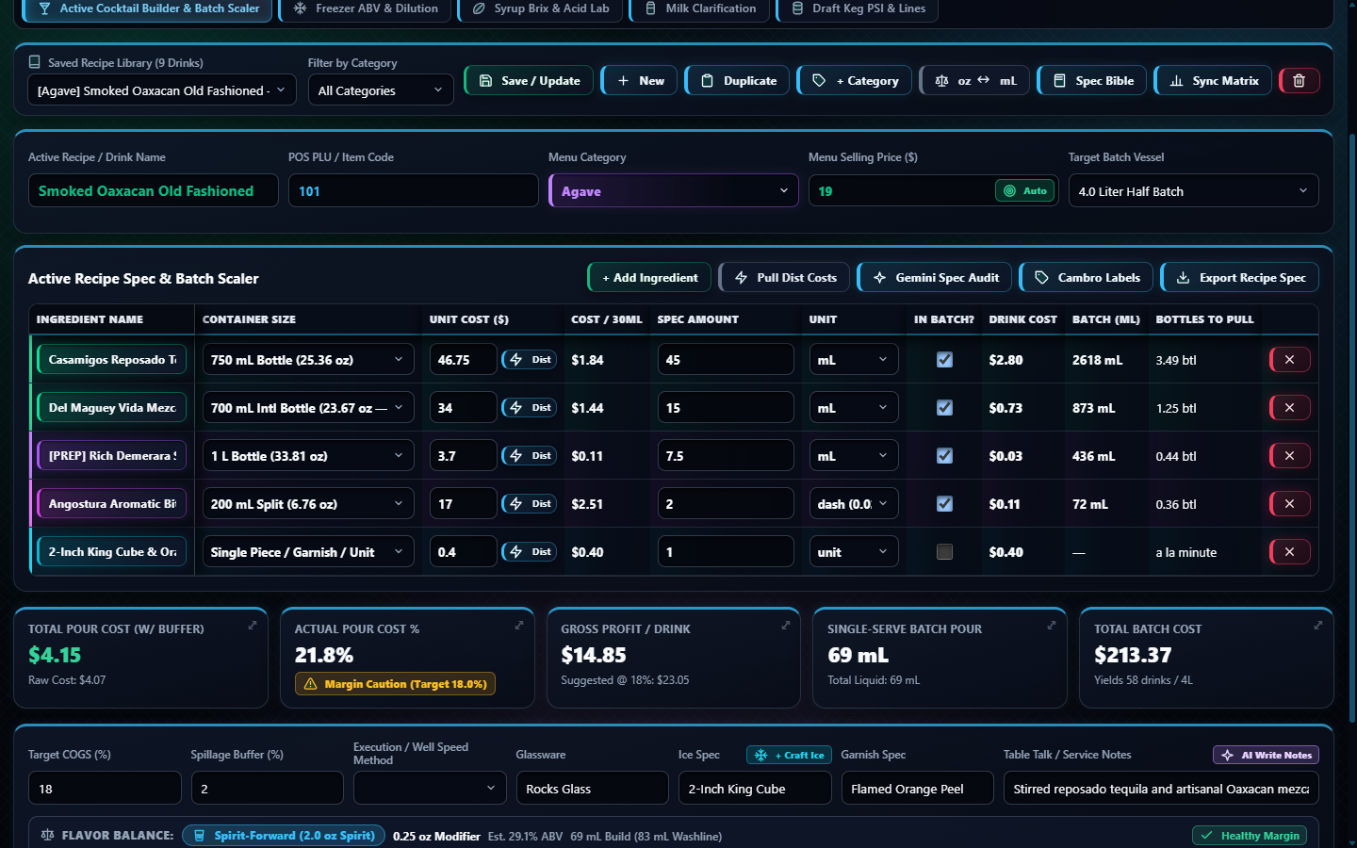Viewport: 1357px width, 848px height.
Task: Open container size dropdown for Angostura Bitters
Action: pyautogui.click(x=308, y=504)
